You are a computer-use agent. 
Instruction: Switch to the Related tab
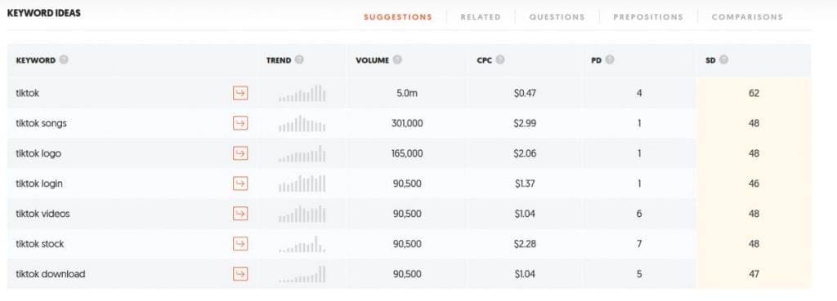(481, 17)
